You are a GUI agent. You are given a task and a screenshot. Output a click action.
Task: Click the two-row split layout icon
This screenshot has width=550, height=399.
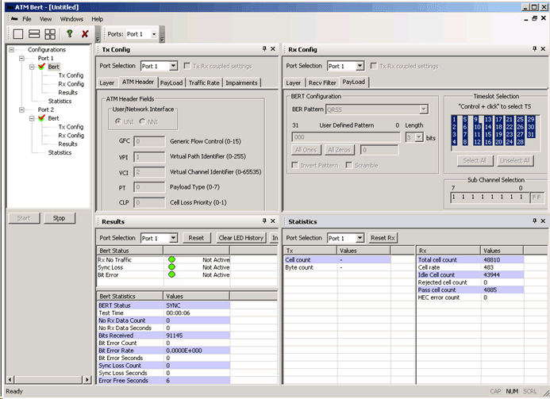(x=34, y=34)
